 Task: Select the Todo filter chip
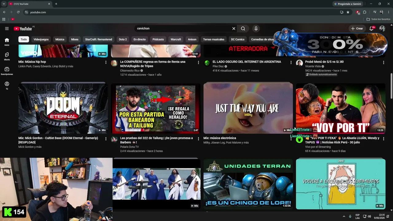click(24, 39)
